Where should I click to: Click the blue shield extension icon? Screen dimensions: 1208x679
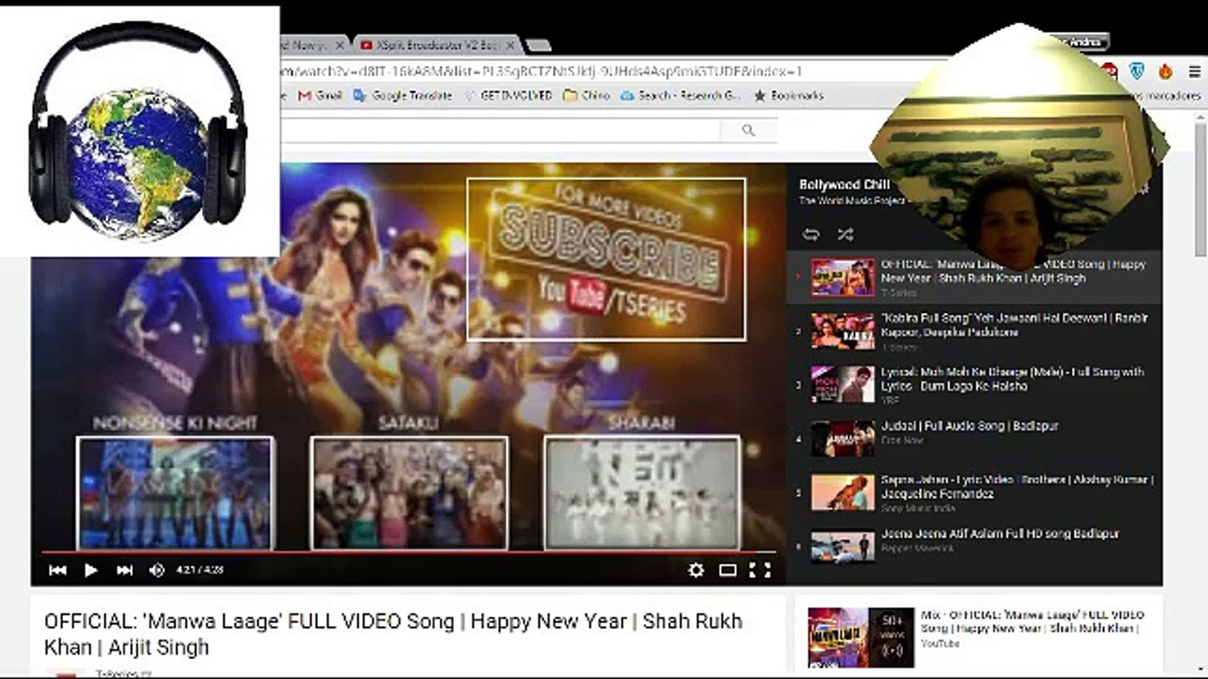click(1137, 72)
